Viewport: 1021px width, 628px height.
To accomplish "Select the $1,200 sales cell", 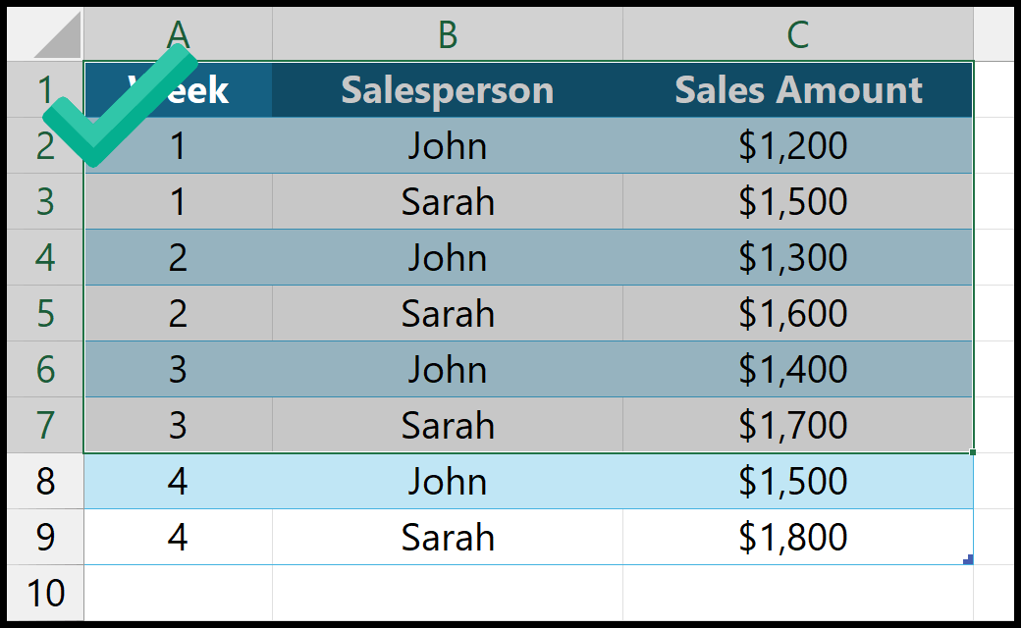I will (797, 145).
